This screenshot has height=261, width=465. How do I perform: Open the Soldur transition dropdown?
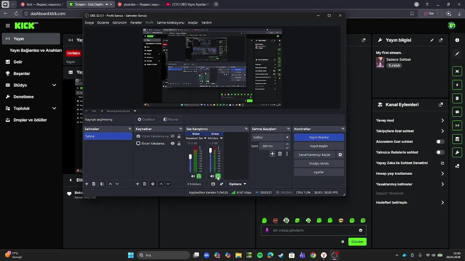[x=271, y=137]
